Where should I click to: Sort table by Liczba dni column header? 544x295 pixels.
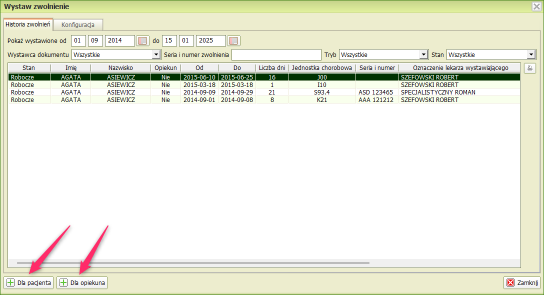(271, 67)
